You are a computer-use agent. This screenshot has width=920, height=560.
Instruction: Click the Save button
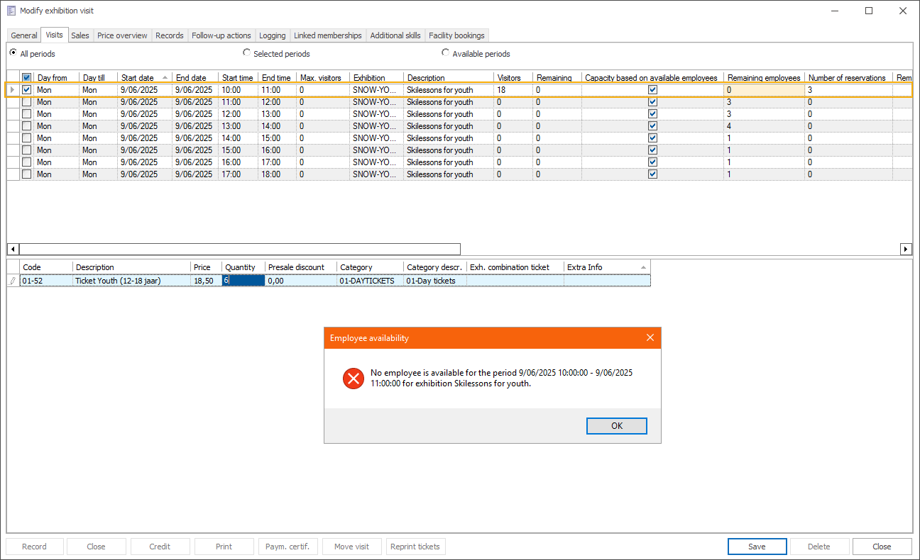pyautogui.click(x=757, y=547)
